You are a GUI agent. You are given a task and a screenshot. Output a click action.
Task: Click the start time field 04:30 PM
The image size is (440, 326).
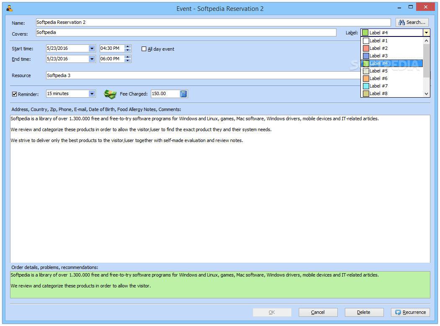point(112,49)
